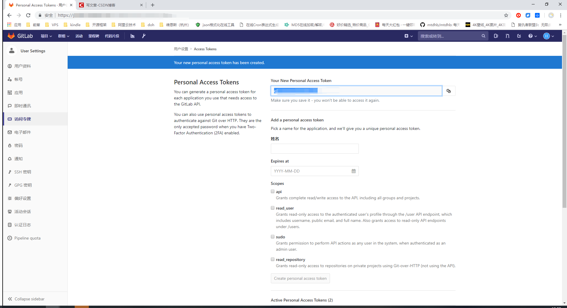Click the Create personal access token button

[x=300, y=278]
